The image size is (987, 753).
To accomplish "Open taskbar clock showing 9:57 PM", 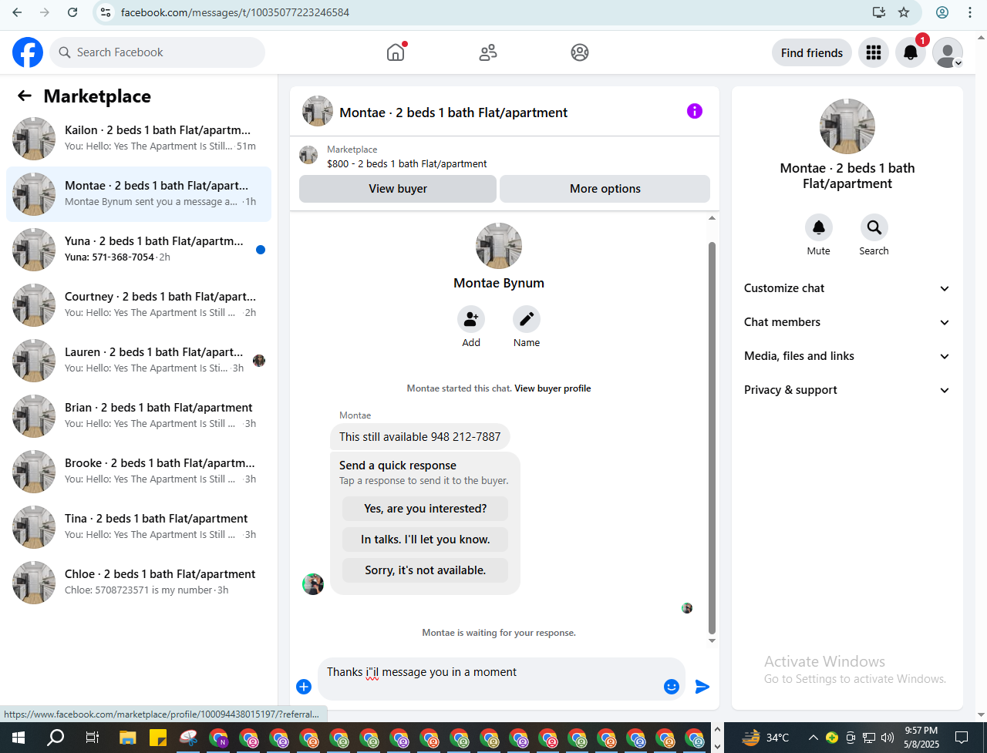I will pyautogui.click(x=921, y=738).
